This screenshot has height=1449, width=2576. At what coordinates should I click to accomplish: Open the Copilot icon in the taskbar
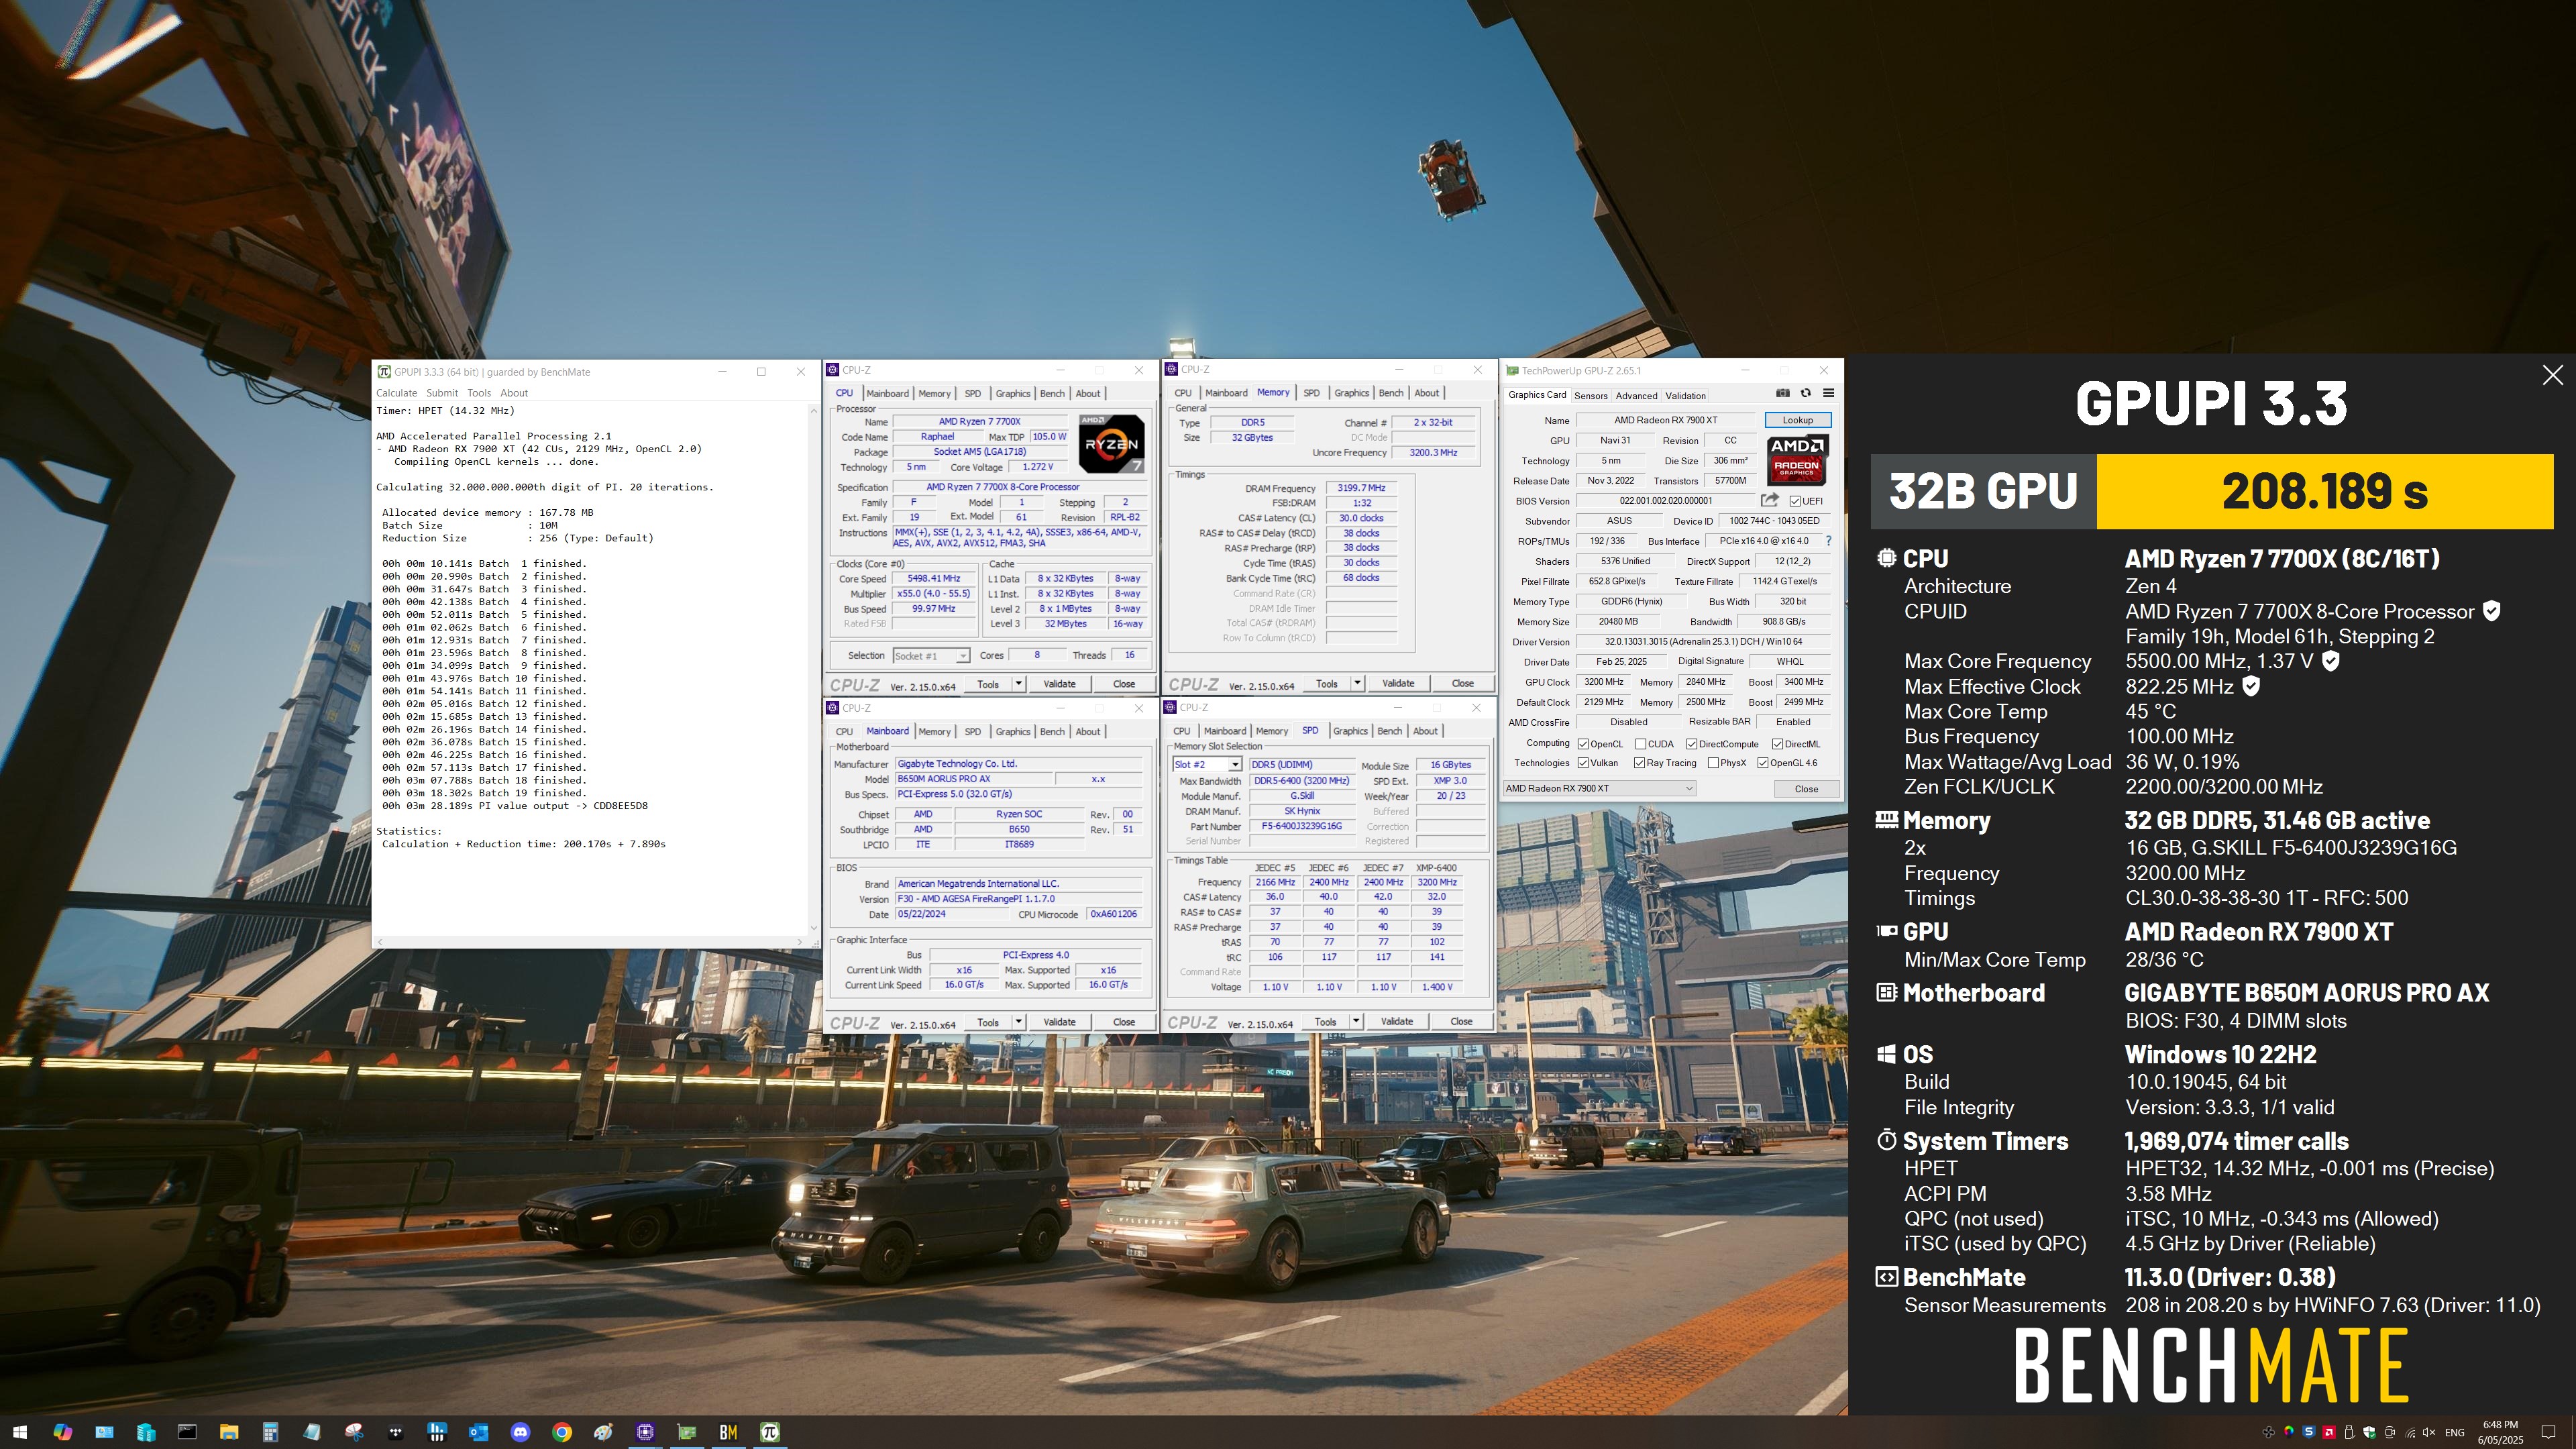tap(62, 1432)
